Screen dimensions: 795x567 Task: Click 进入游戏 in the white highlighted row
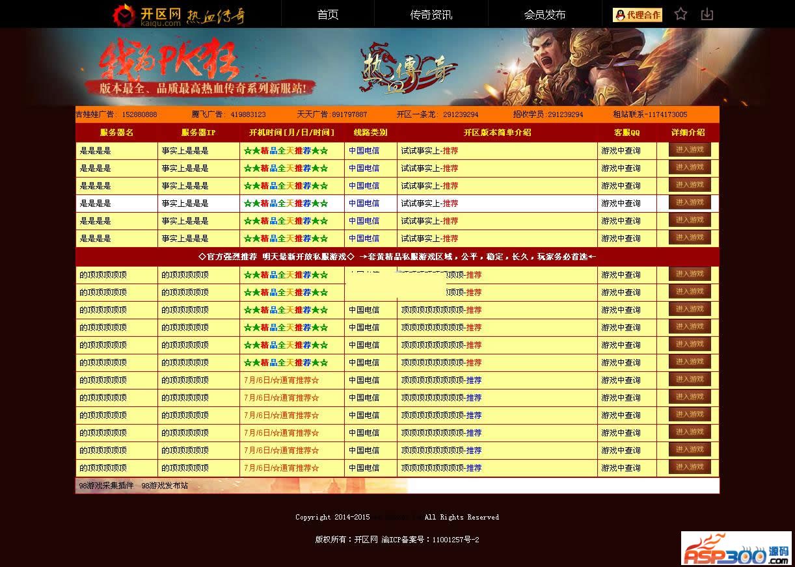pyautogui.click(x=690, y=203)
